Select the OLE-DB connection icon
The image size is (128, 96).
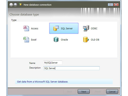[86, 39]
